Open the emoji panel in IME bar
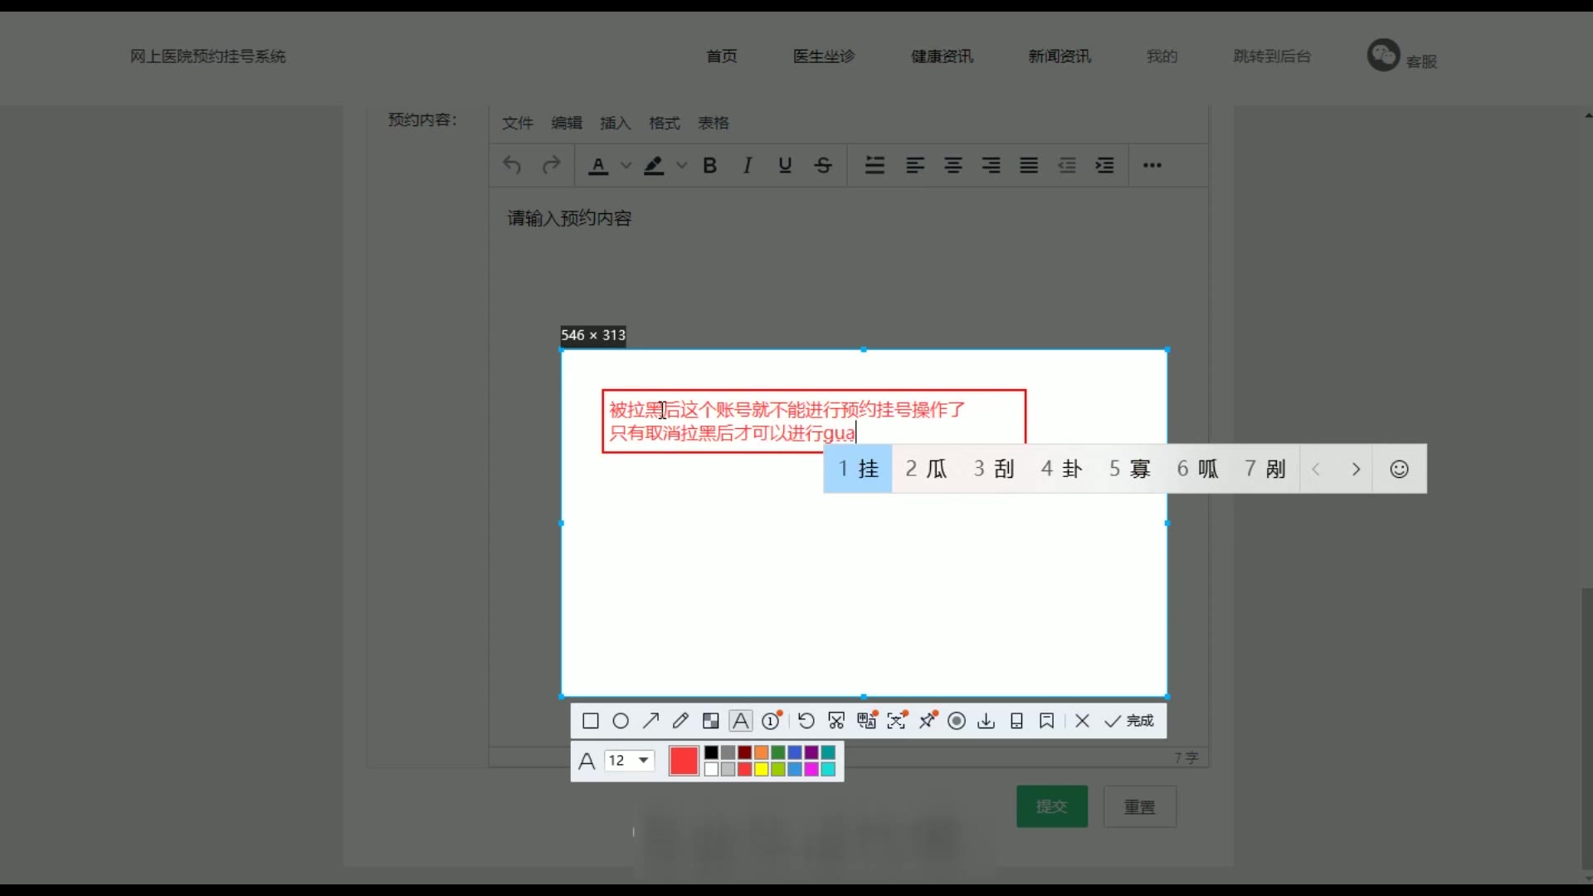The image size is (1593, 896). click(1399, 470)
